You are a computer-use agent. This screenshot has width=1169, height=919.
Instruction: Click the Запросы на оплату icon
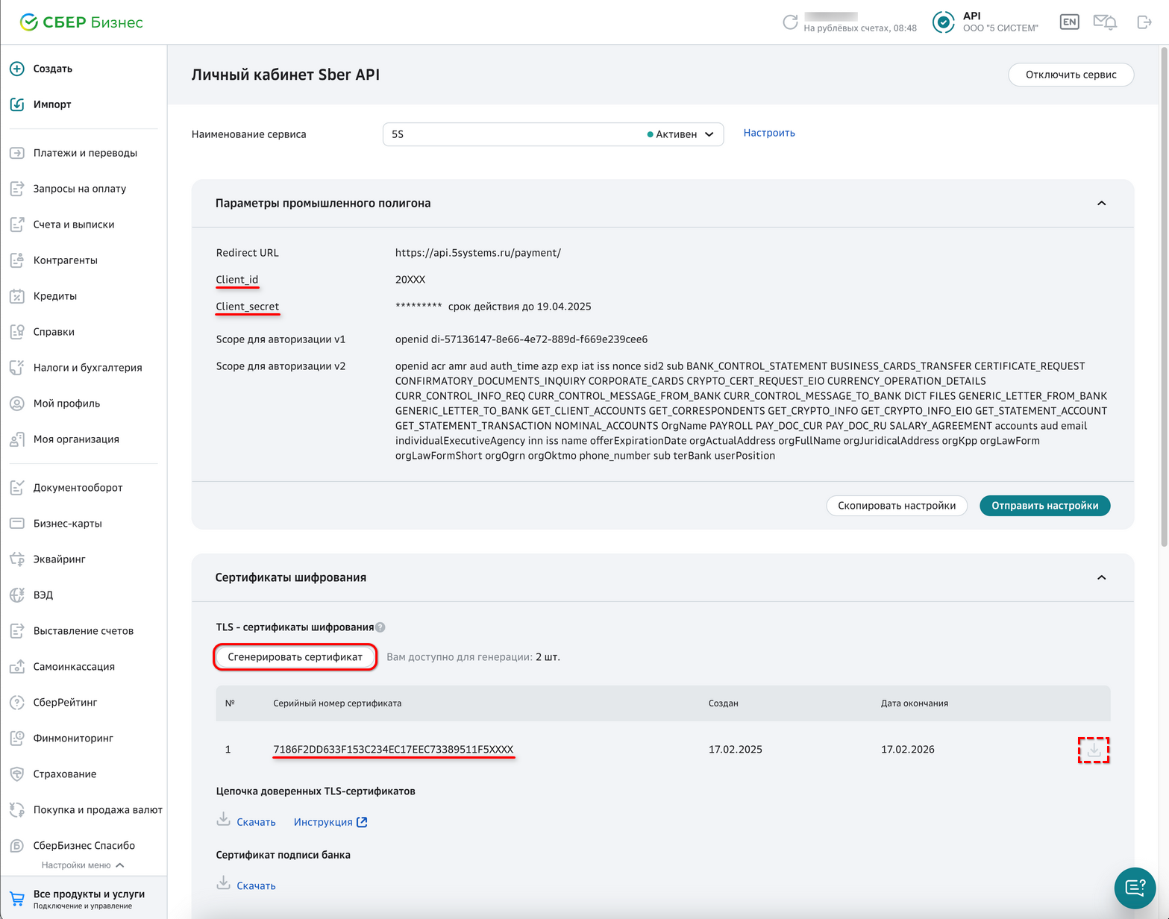[x=17, y=189]
